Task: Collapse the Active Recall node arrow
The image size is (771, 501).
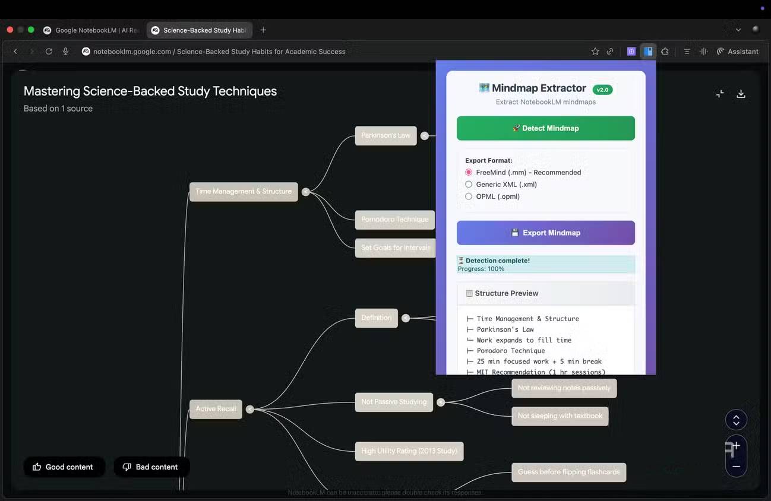Action: click(250, 409)
